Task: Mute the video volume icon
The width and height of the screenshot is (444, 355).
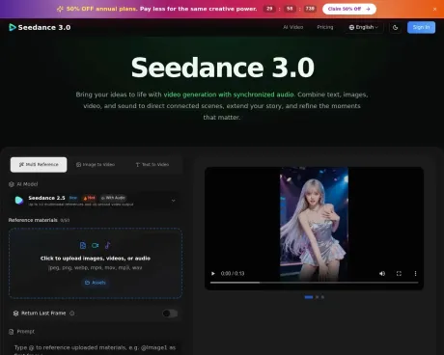Action: [382, 274]
